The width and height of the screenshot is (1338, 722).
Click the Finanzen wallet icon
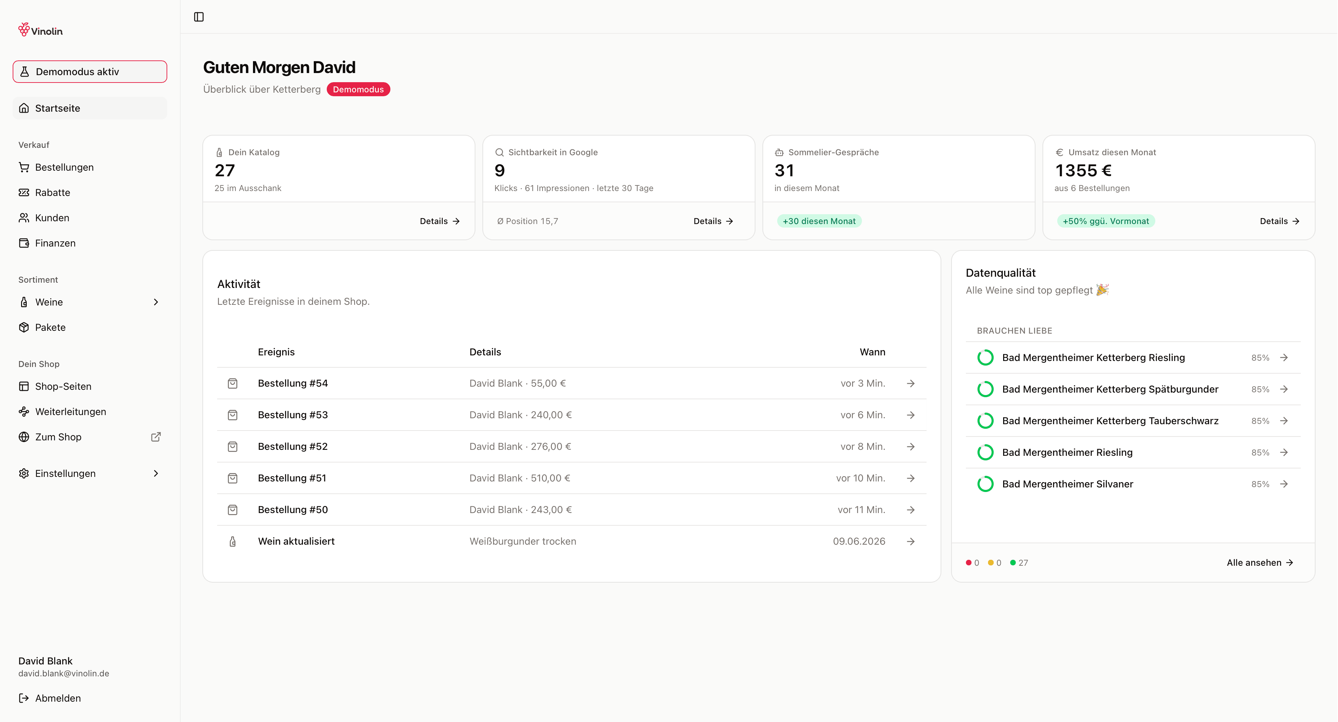pyautogui.click(x=24, y=243)
